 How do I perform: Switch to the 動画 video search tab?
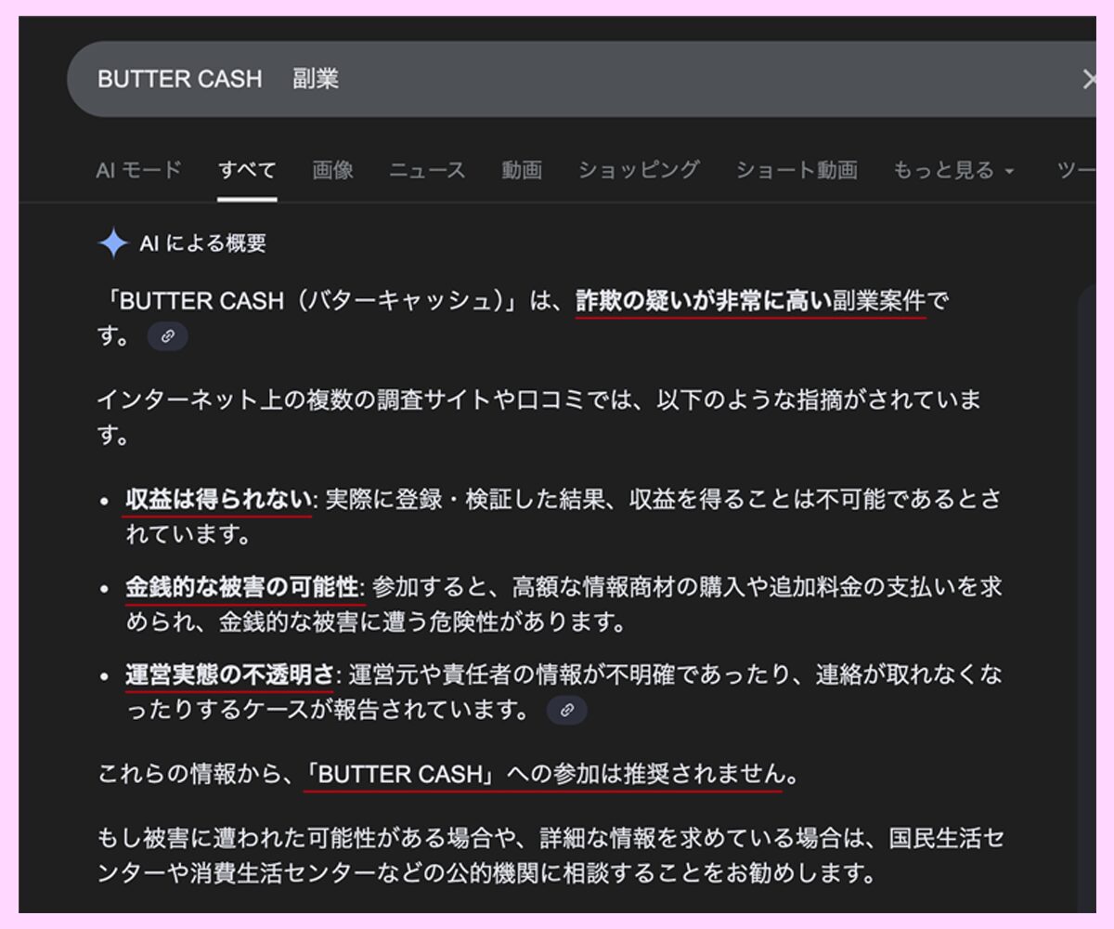tap(522, 170)
